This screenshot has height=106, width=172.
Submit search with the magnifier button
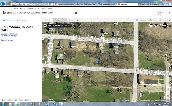(x=76, y=13)
